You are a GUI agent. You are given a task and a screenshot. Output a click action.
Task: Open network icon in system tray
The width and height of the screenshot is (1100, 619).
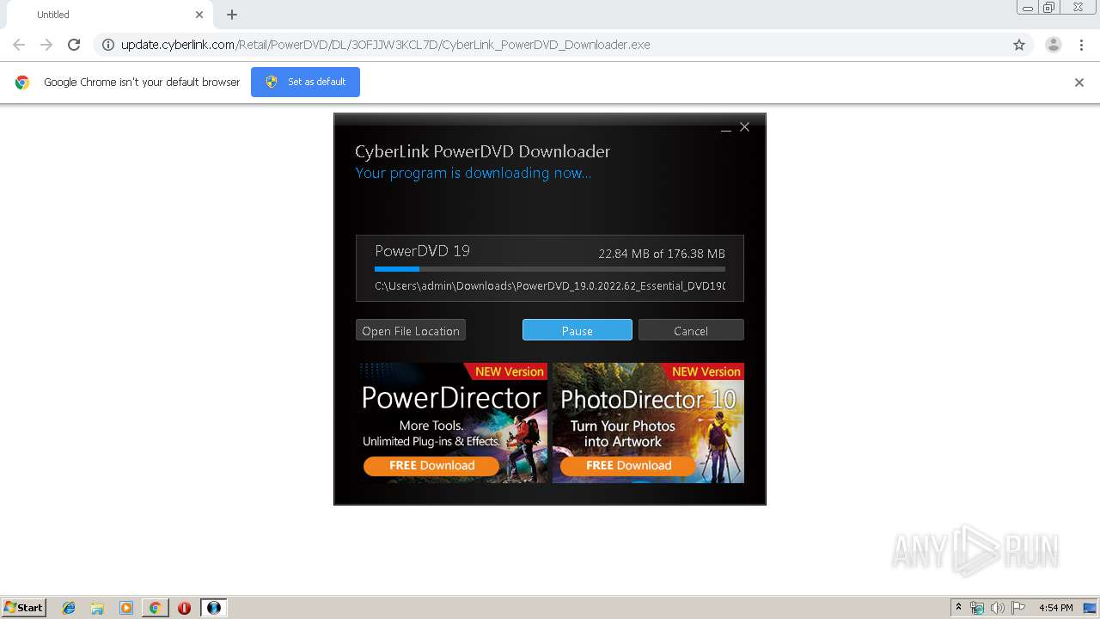[x=977, y=608]
